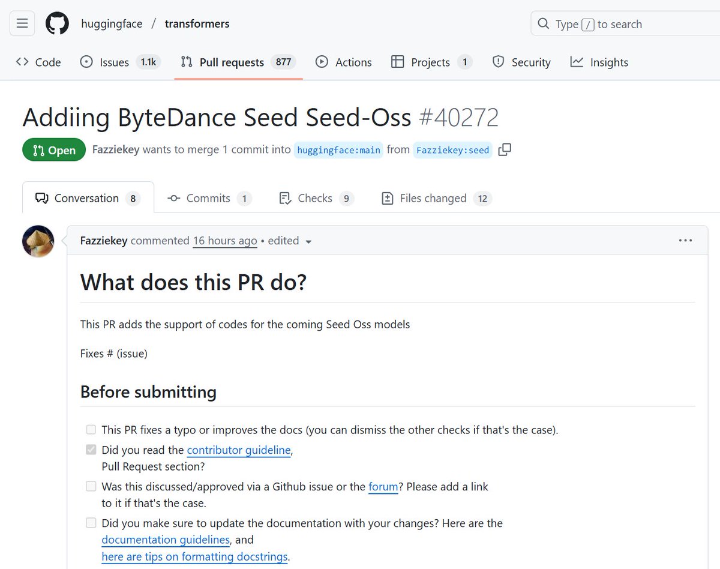Select the Checks tab

coord(317,198)
